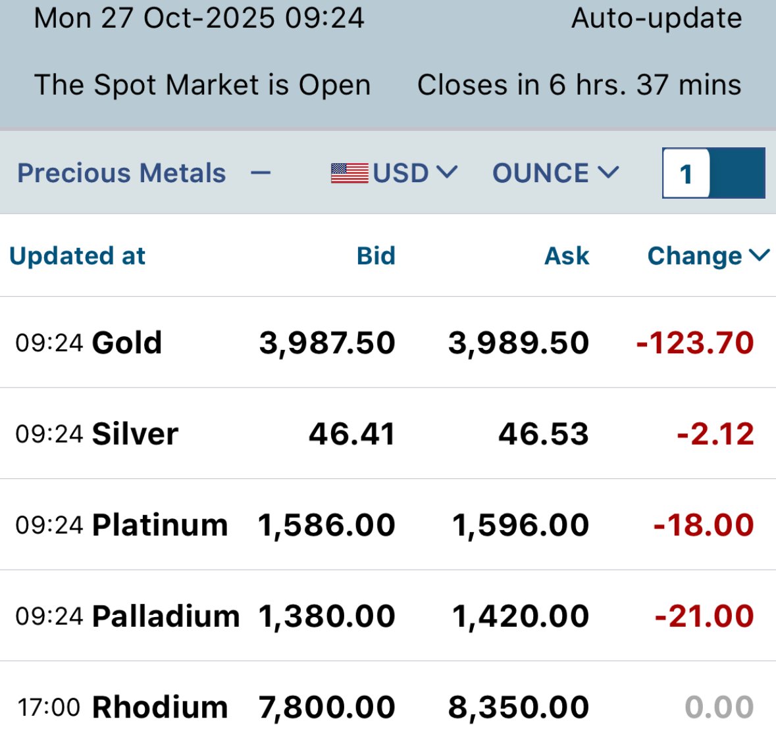Click the Rhodium ask price 8,350.00

(518, 708)
